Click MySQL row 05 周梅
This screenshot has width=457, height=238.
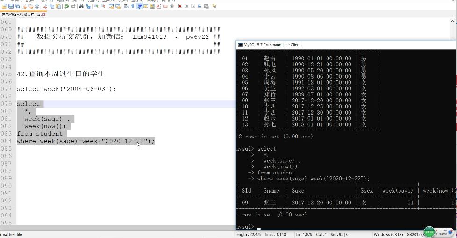[x=307, y=82]
